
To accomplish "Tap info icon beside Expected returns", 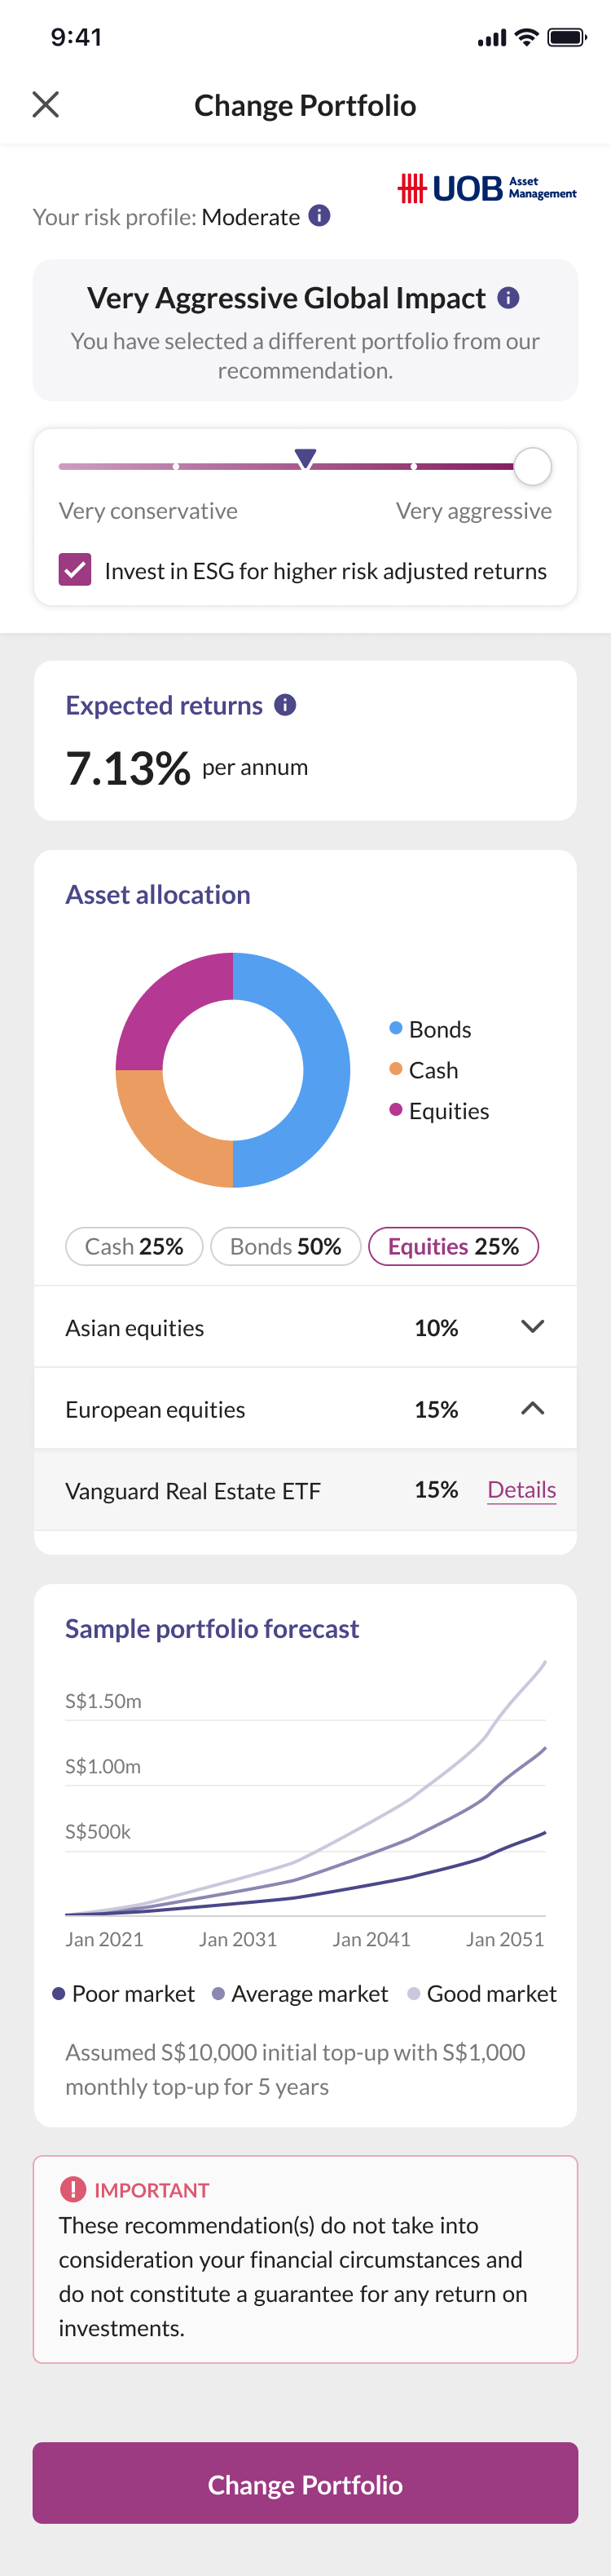I will tap(285, 705).
